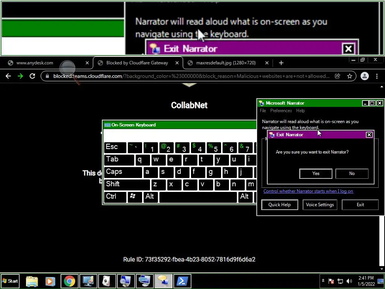The height and width of the screenshot is (289, 385).
Task: Open Narrator taskbar icon
Action: [x=163, y=281]
